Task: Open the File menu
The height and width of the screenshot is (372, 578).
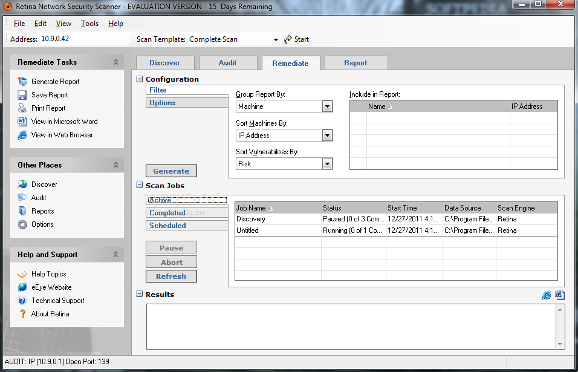Action: tap(19, 24)
